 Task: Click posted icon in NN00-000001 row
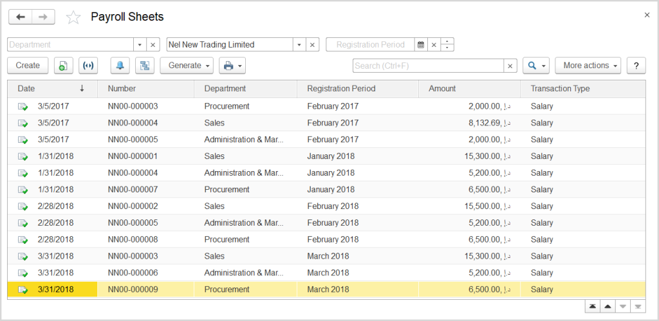(23, 156)
